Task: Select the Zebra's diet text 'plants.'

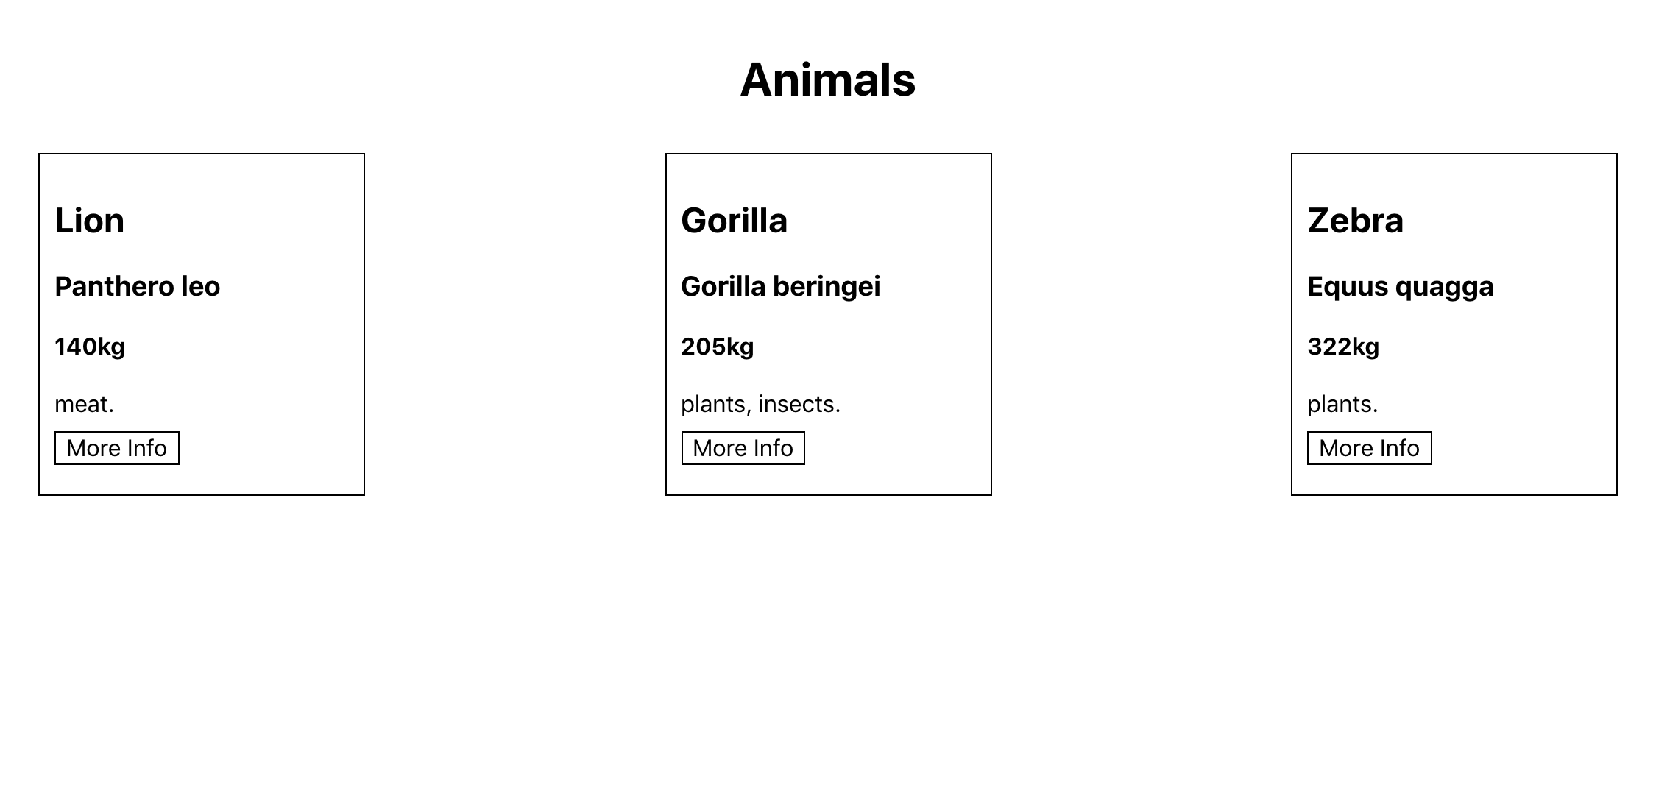Action: pyautogui.click(x=1342, y=404)
